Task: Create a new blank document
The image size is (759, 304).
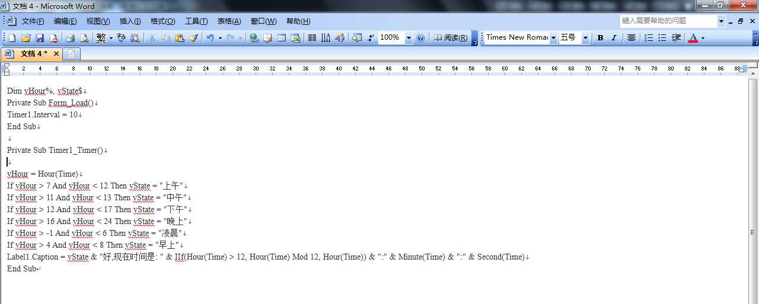Action: (12, 37)
